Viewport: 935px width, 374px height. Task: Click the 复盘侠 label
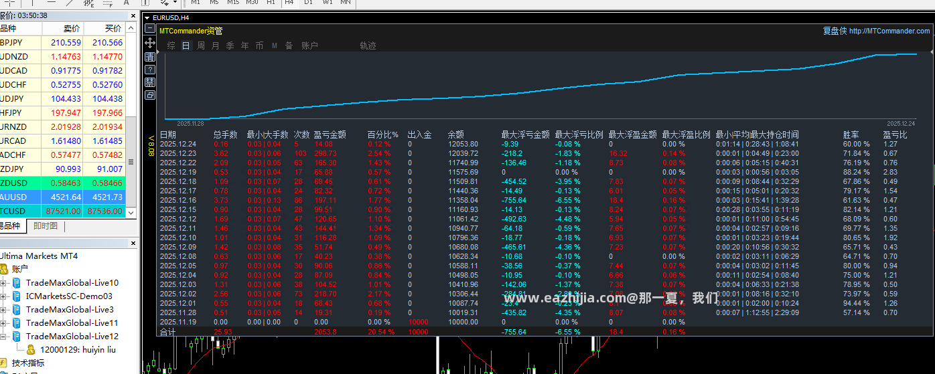(x=835, y=31)
